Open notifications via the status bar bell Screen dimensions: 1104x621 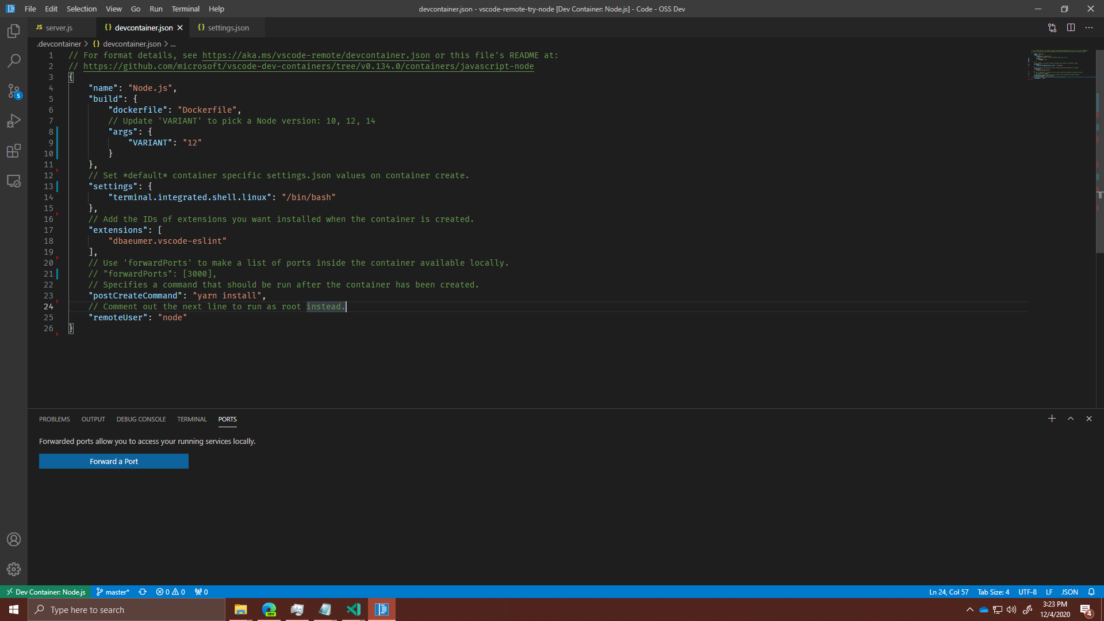click(1092, 592)
